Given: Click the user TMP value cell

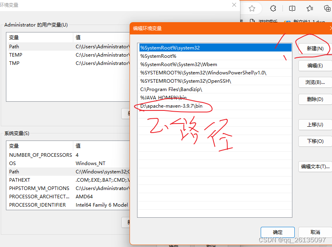Looking at the screenshot, I should click(x=103, y=63).
